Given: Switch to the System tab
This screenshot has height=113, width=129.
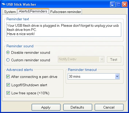Looking at the screenshot, I should click(10, 12).
